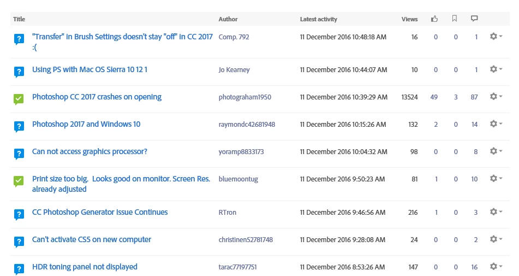Open gear menu for Using PS with Mac OS Sierra
The image size is (519, 276).
pyautogui.click(x=496, y=69)
